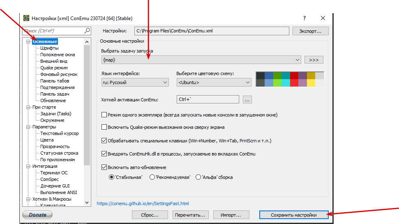Select Шрифты in the settings tree
The image size is (399, 224).
tap(49, 48)
